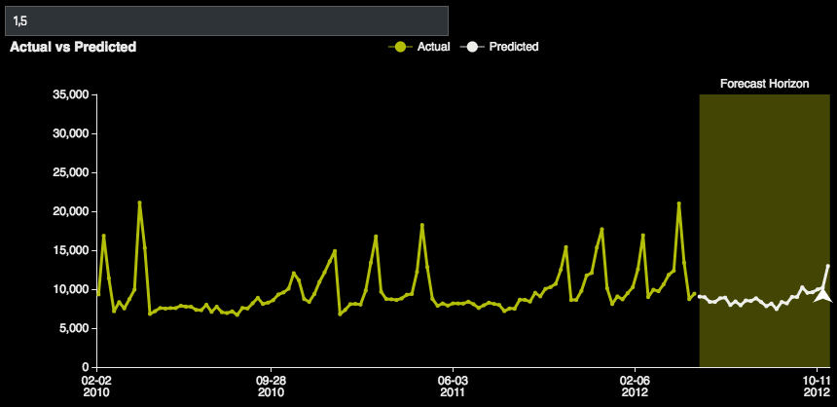Click the input field containing '1,5'
This screenshot has height=407, width=837.
coord(227,20)
